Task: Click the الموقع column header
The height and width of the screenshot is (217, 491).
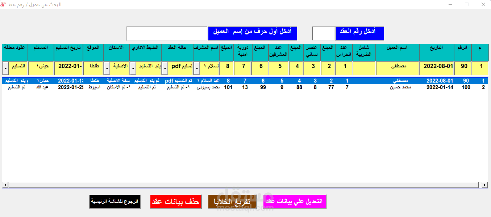Action: pos(93,52)
